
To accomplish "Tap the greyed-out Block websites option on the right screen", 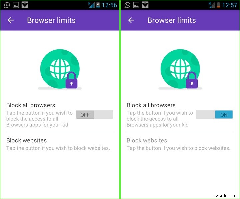I will pyautogui.click(x=180, y=144).
